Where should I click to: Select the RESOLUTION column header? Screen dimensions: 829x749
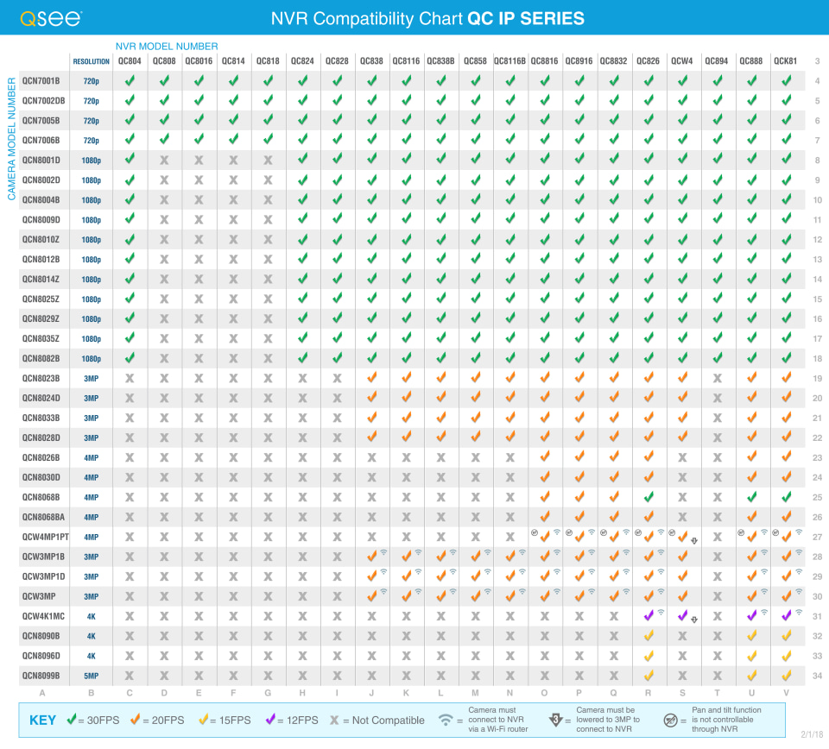pyautogui.click(x=92, y=62)
